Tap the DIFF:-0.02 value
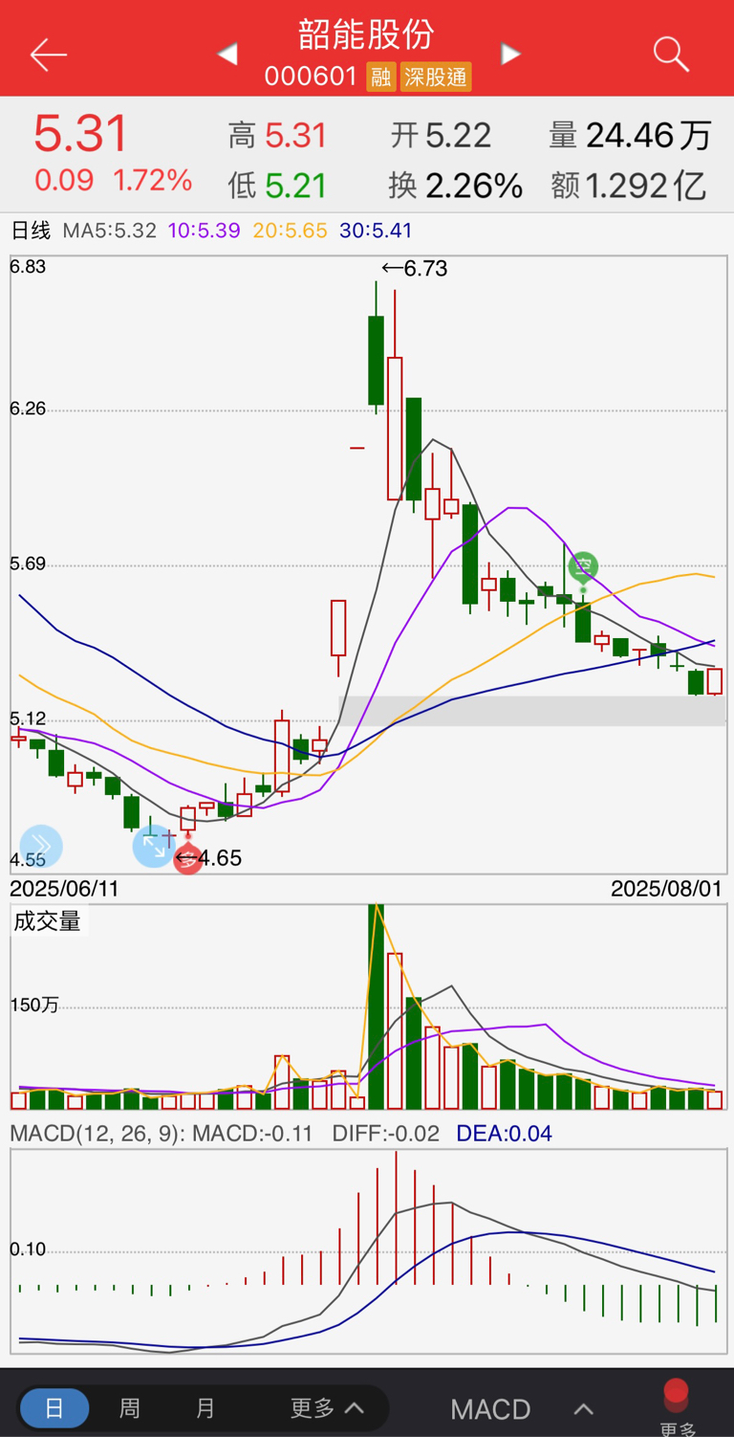Screen dimensions: 734x1437 pyautogui.click(x=386, y=1134)
